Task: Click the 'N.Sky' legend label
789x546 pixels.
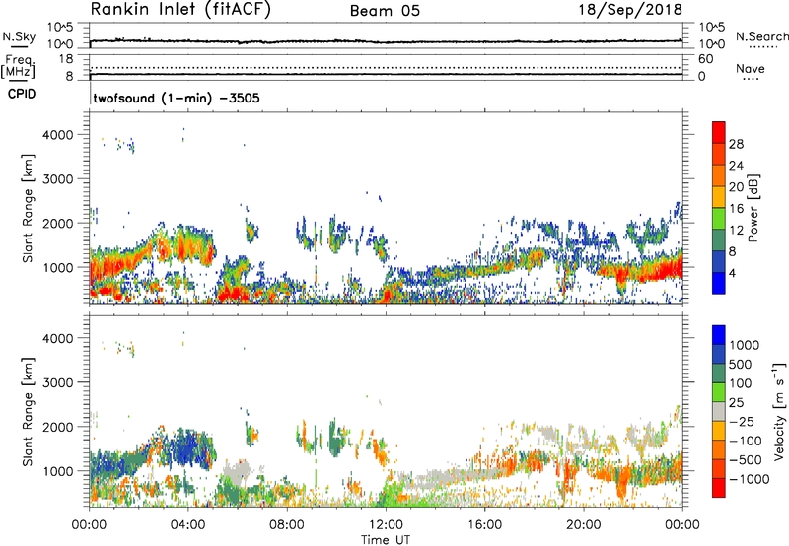Action: (x=19, y=36)
